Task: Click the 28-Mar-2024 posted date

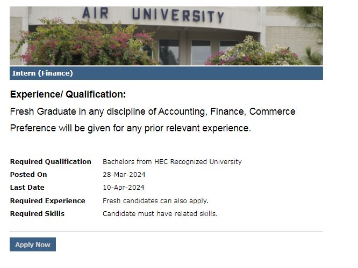Action: [124, 174]
